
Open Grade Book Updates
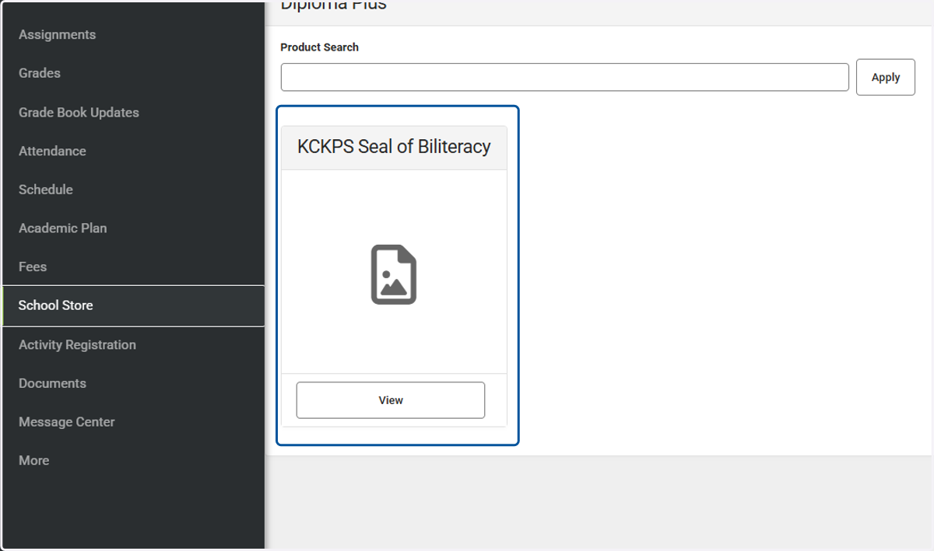point(79,113)
